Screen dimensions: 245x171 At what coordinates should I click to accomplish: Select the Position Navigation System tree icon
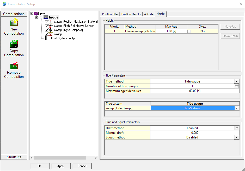click(x=51, y=22)
